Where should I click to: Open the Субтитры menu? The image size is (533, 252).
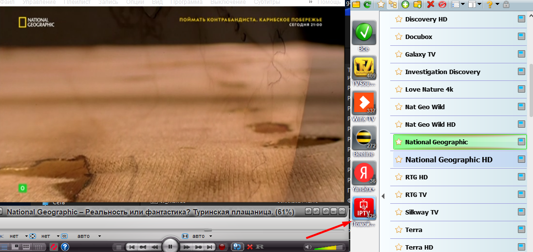click(267, 2)
